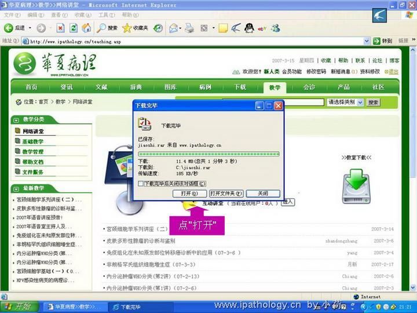417x313 pixels.
Task: Switch to the 首页 nav tab
Action: coord(31,87)
